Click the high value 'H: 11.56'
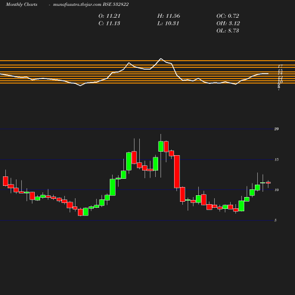This screenshot has width=295, height=295. click(x=169, y=16)
